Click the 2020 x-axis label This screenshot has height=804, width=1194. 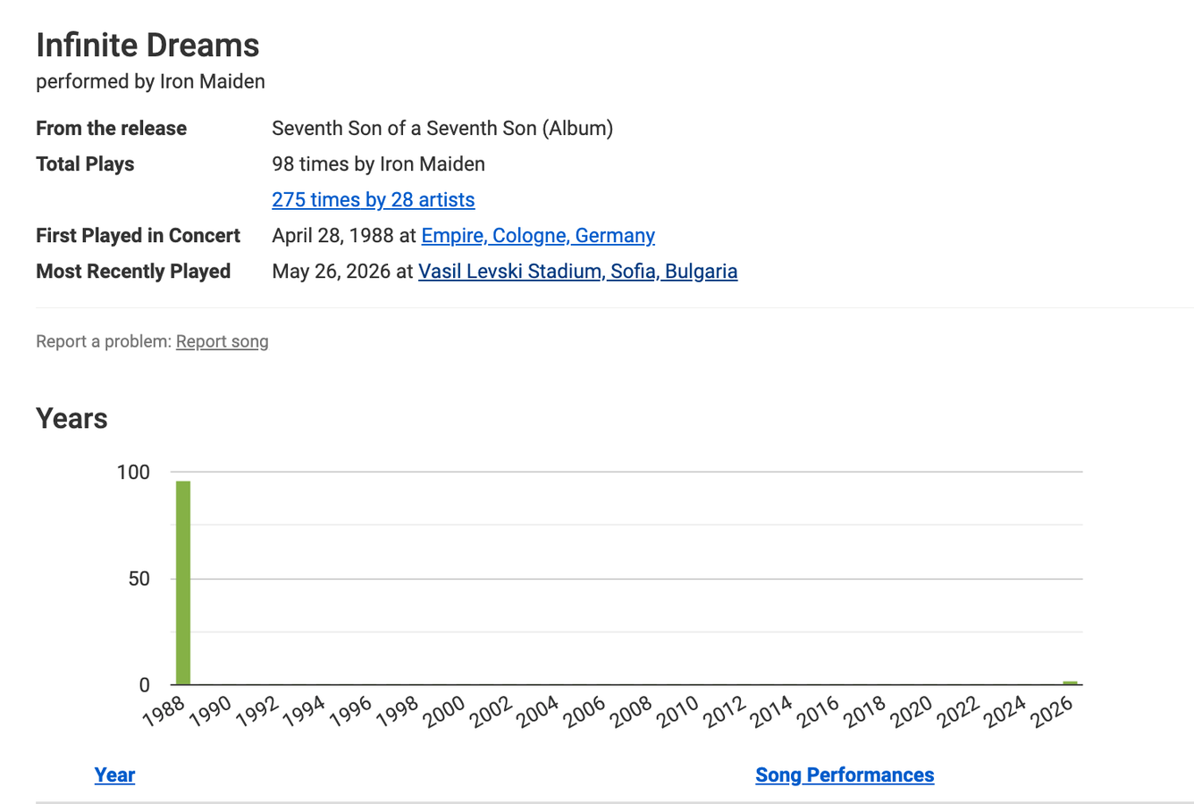click(911, 711)
